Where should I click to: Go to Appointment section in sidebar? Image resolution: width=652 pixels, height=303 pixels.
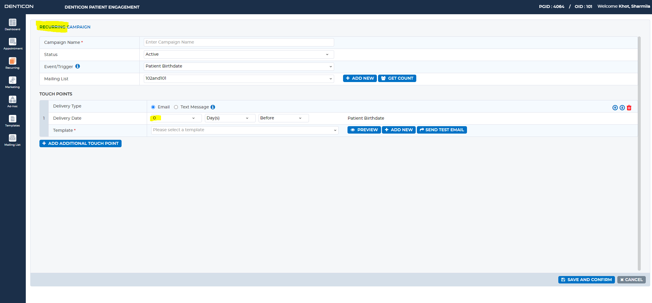12,44
